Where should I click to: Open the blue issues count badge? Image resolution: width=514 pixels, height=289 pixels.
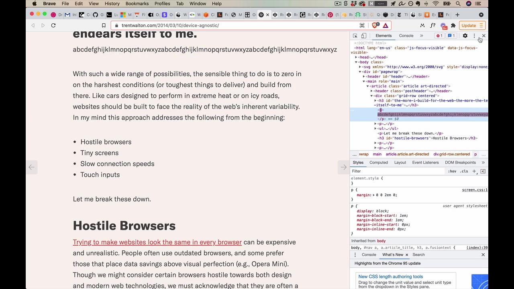[x=451, y=36]
